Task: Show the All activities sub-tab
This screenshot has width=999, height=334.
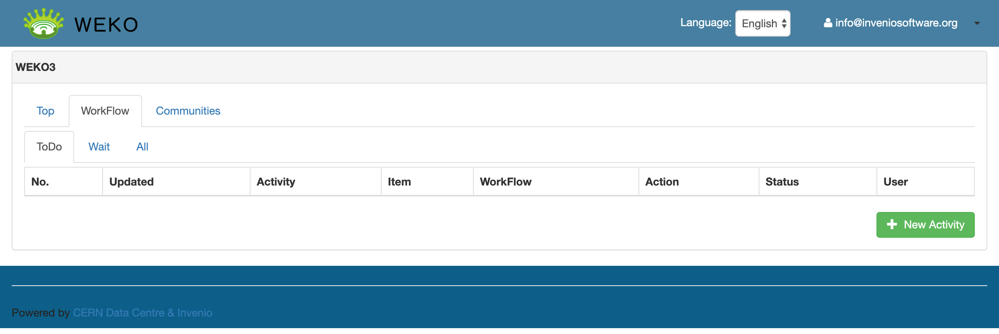Action: [142, 147]
